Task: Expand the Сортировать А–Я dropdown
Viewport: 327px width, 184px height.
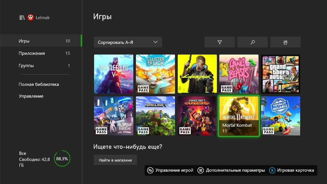Action: 128,42
